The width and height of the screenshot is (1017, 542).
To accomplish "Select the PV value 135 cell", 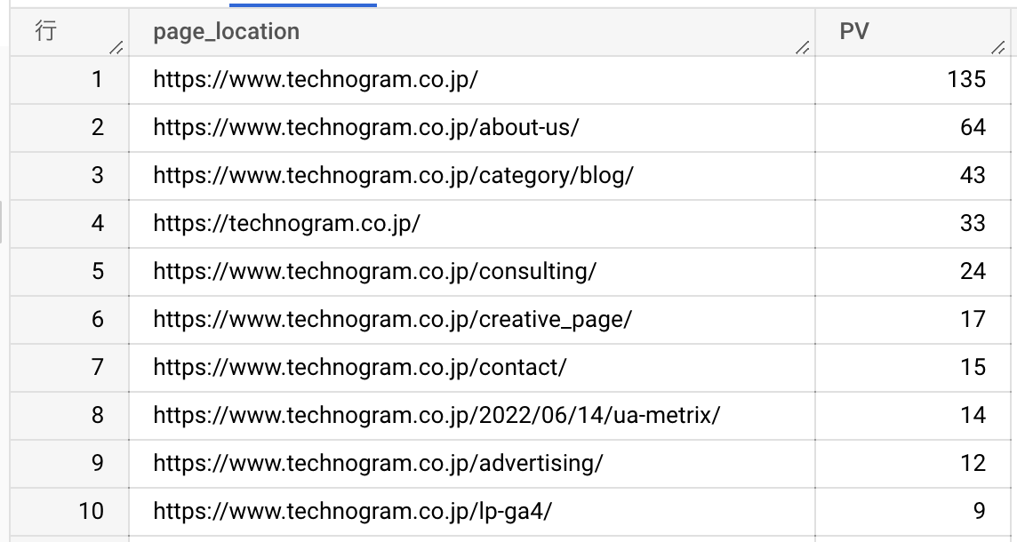I will [x=913, y=80].
